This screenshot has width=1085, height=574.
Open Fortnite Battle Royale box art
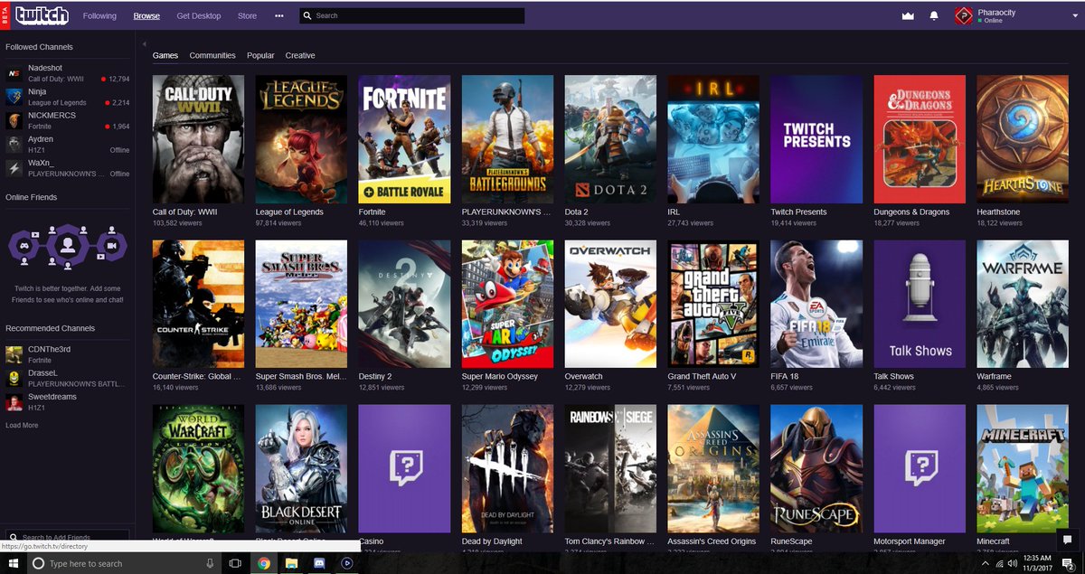[404, 138]
